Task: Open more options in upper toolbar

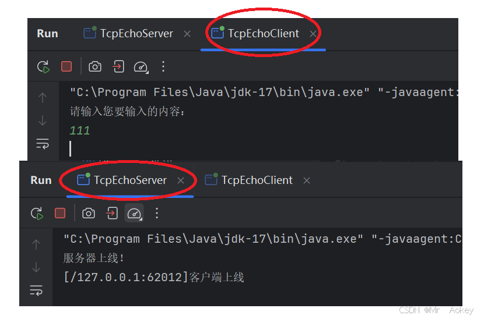Action: pos(163,66)
